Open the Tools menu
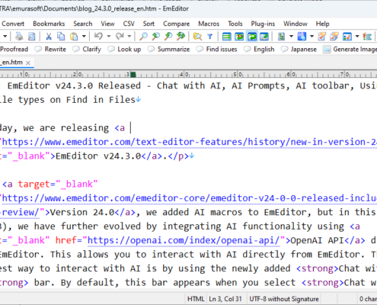The width and height of the screenshot is (377, 305). click(x=235, y=24)
